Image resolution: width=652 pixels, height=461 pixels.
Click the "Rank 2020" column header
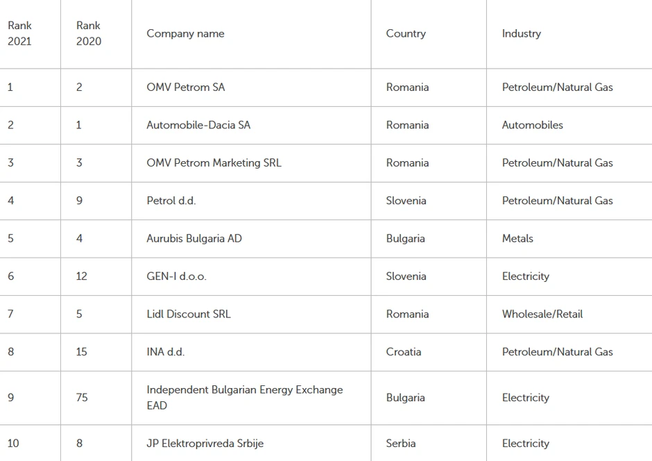89,33
